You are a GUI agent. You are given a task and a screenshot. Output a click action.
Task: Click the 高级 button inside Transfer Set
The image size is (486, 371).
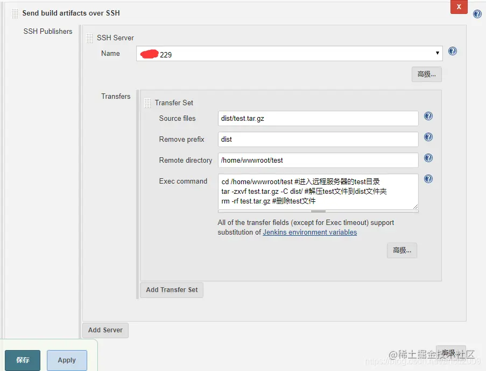click(402, 250)
